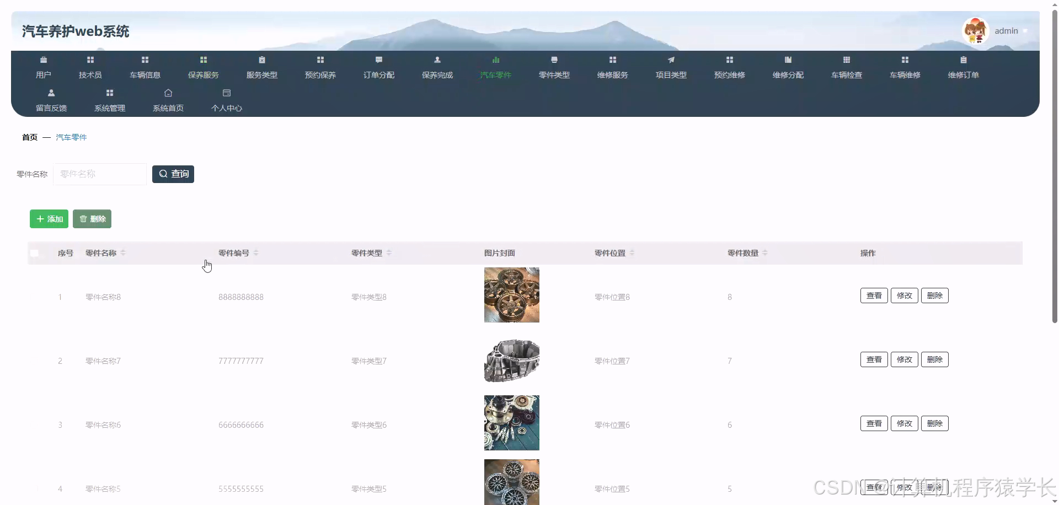Screen dimensions: 1059x505
Task: Click the 订单分配 chat bubble icon
Action: (379, 60)
